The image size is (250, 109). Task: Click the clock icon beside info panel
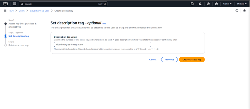point(244,11)
